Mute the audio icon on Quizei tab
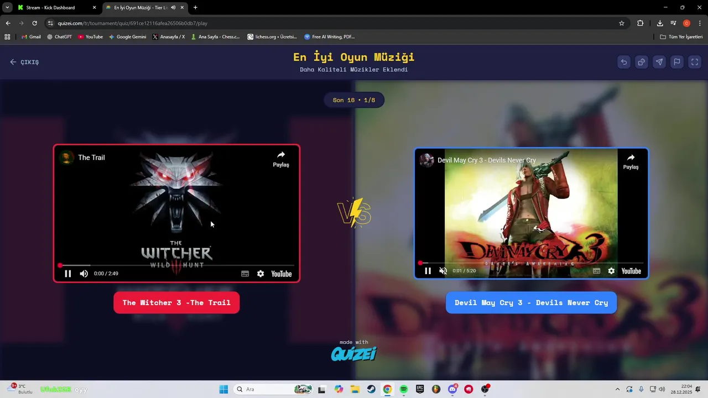The width and height of the screenshot is (708, 398). pos(173,8)
